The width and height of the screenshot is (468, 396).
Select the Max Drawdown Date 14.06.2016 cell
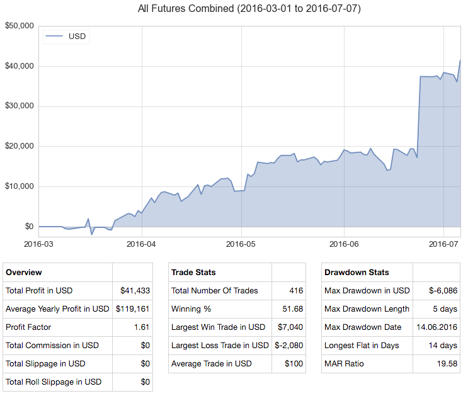pyautogui.click(x=437, y=327)
